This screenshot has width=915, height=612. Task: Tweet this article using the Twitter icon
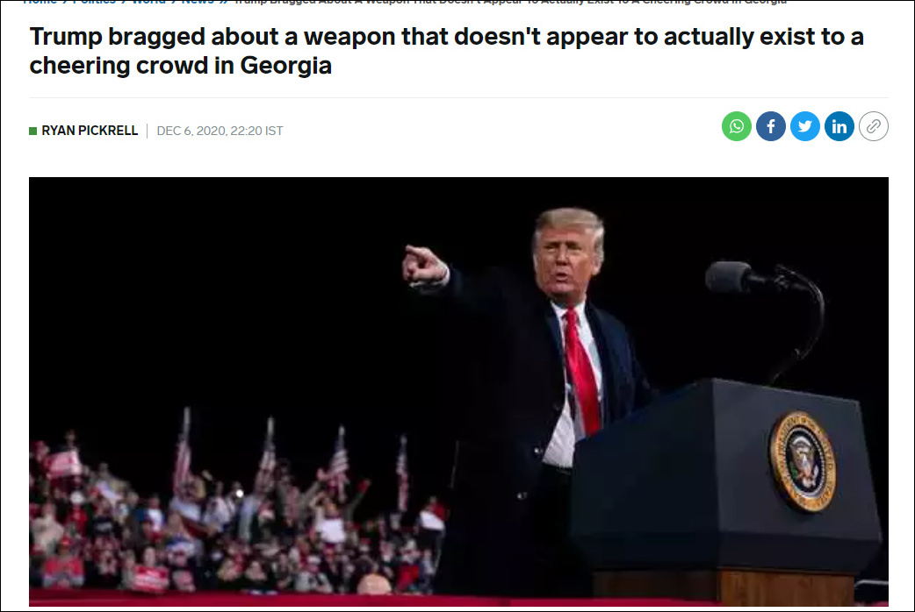pos(805,126)
